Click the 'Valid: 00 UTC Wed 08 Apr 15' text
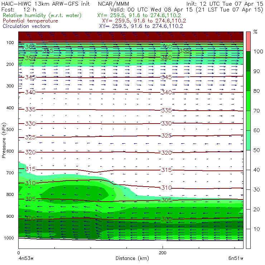This screenshot has height=265, width=265. click(151, 9)
